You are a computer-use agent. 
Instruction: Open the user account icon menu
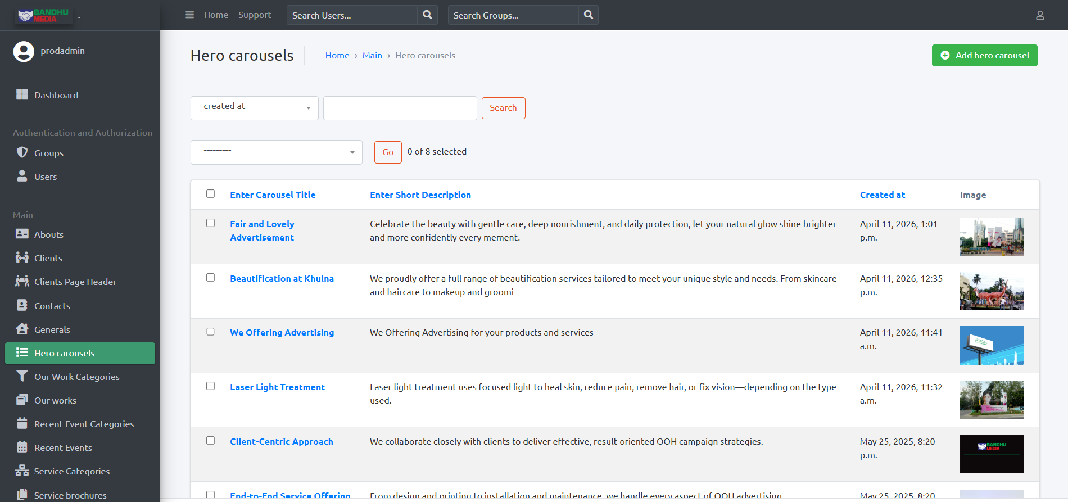click(1040, 15)
